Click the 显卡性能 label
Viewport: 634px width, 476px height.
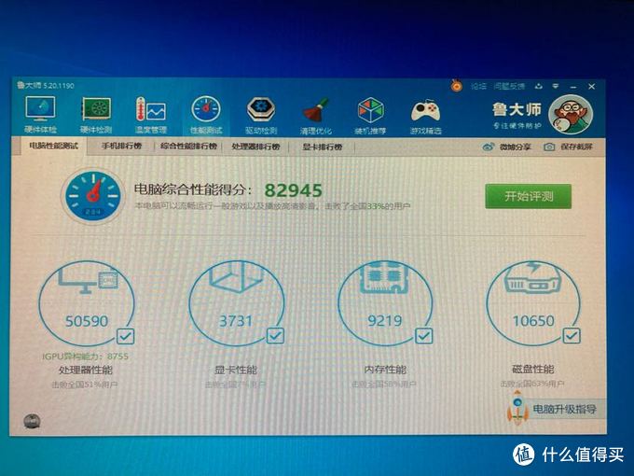(235, 370)
